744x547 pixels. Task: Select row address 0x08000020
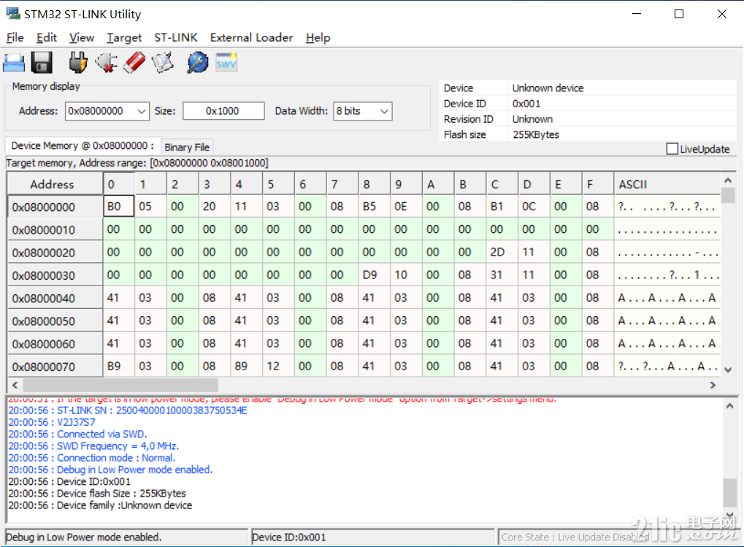(55, 253)
